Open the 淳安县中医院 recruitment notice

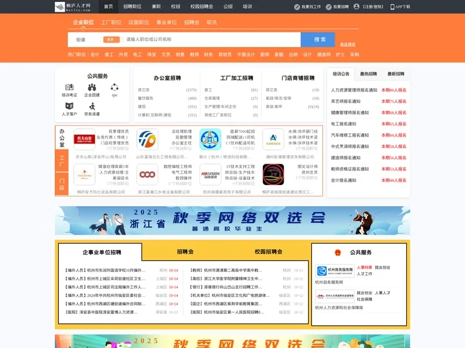[101, 312]
